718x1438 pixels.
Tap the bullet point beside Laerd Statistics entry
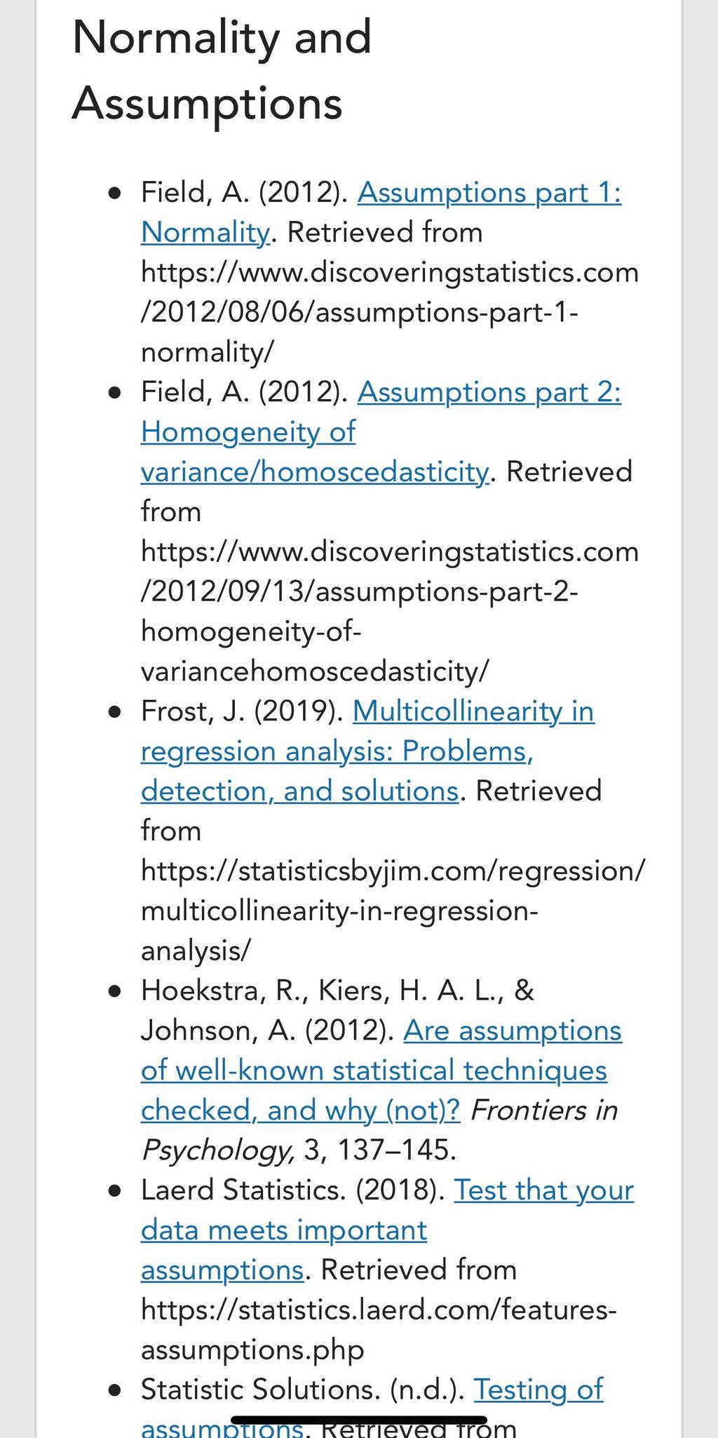pos(116,1192)
